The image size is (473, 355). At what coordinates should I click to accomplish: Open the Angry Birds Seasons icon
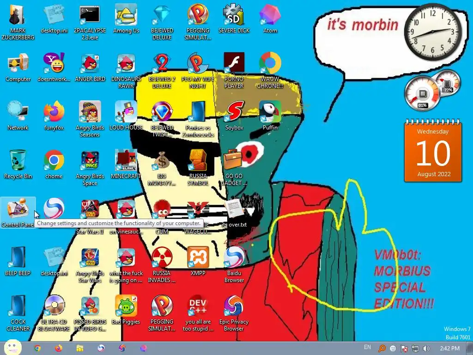[90, 119]
